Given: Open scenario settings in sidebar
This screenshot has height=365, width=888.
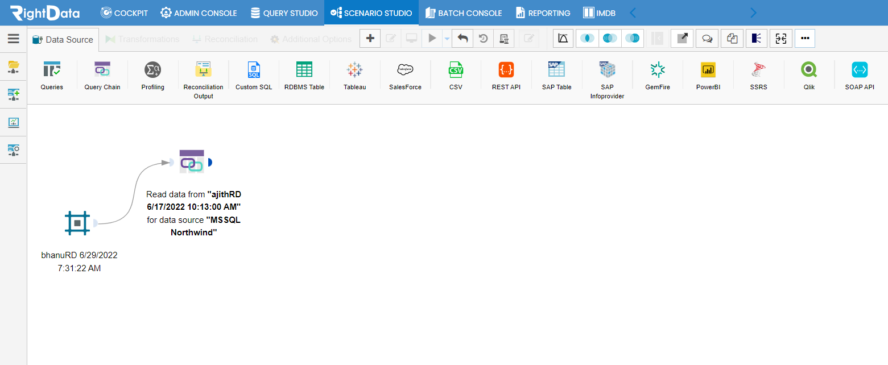Looking at the screenshot, I should (x=14, y=150).
